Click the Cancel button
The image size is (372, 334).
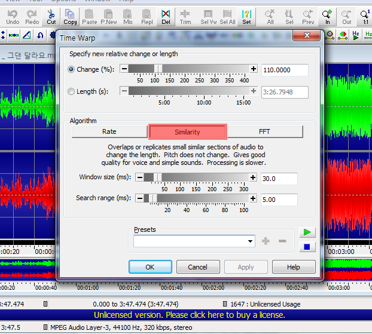197,267
